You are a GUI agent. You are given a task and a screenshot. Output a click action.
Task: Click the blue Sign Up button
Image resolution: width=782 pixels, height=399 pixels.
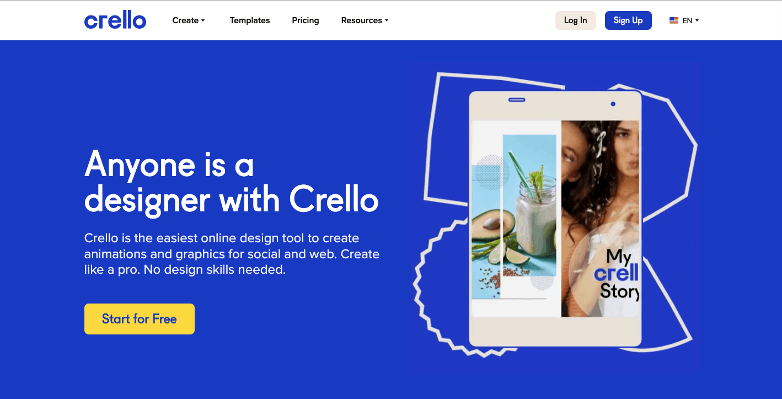point(628,20)
